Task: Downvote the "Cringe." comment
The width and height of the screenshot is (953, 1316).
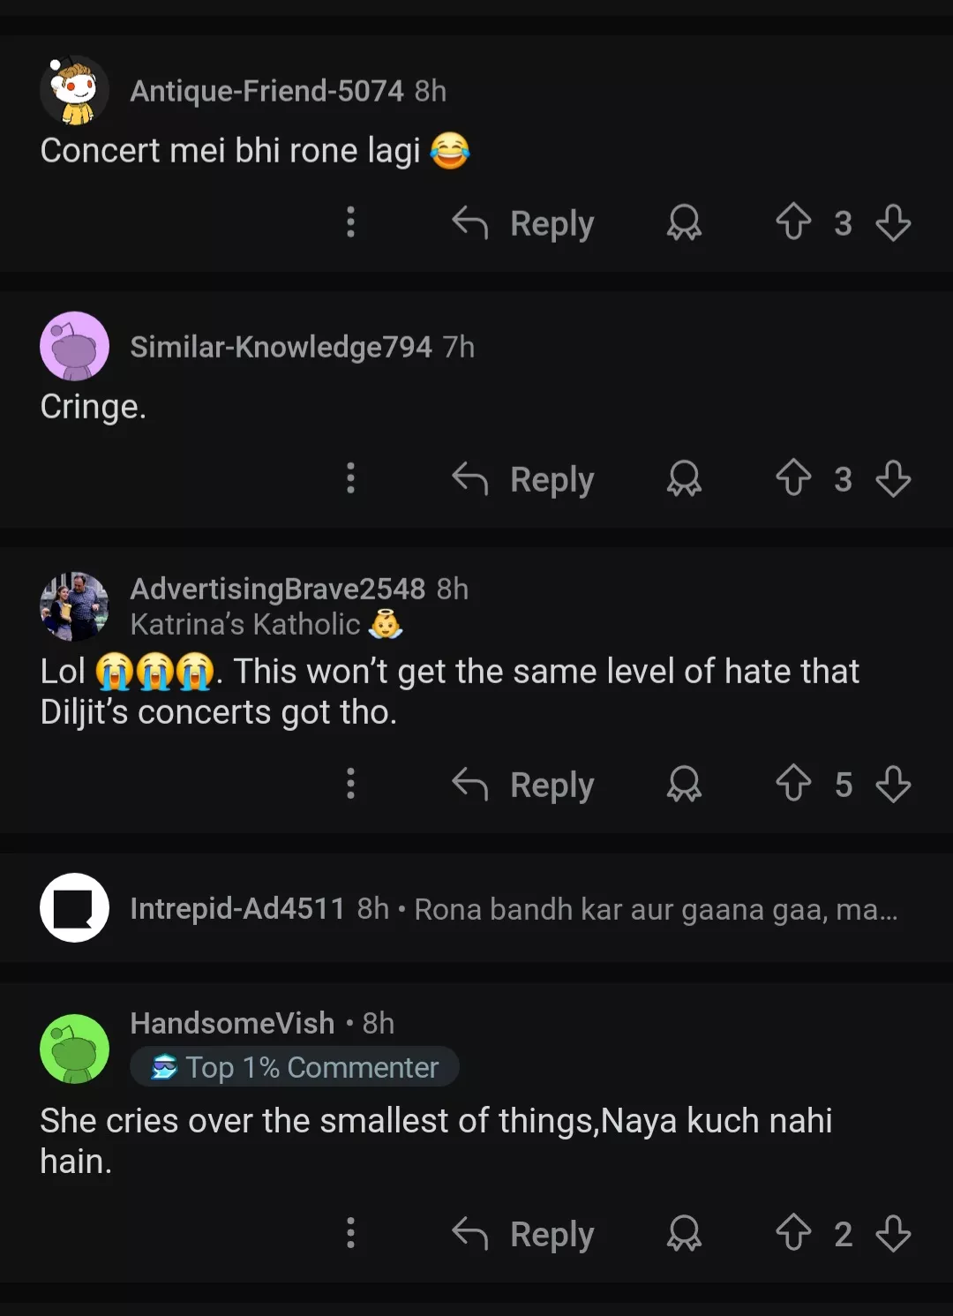Action: click(x=893, y=478)
